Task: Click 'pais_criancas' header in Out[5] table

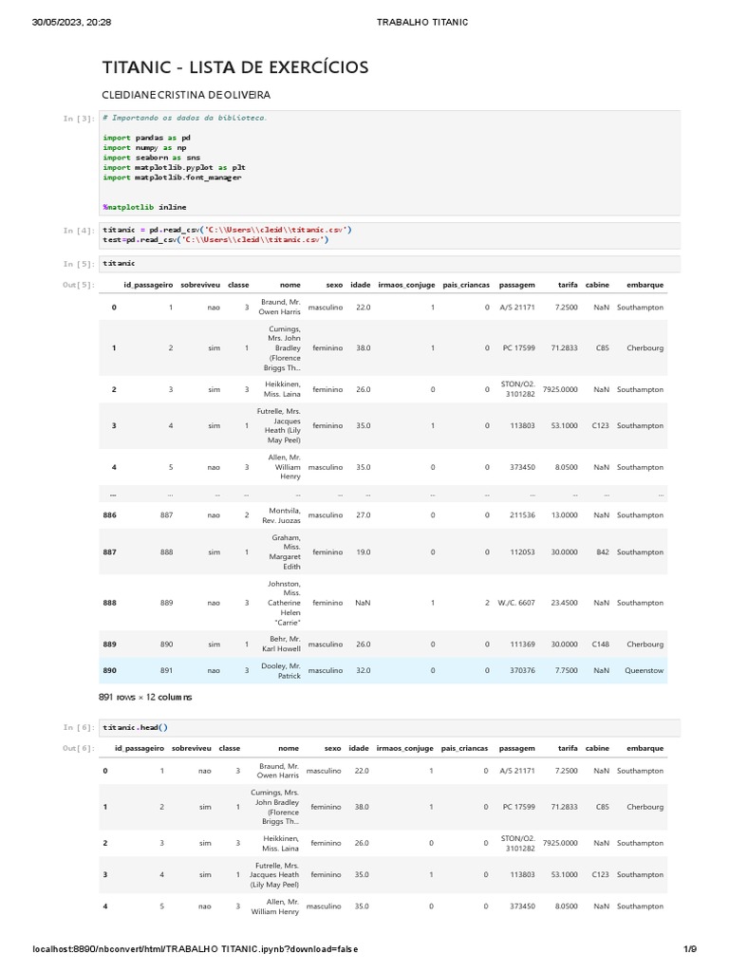Action: 466,285
